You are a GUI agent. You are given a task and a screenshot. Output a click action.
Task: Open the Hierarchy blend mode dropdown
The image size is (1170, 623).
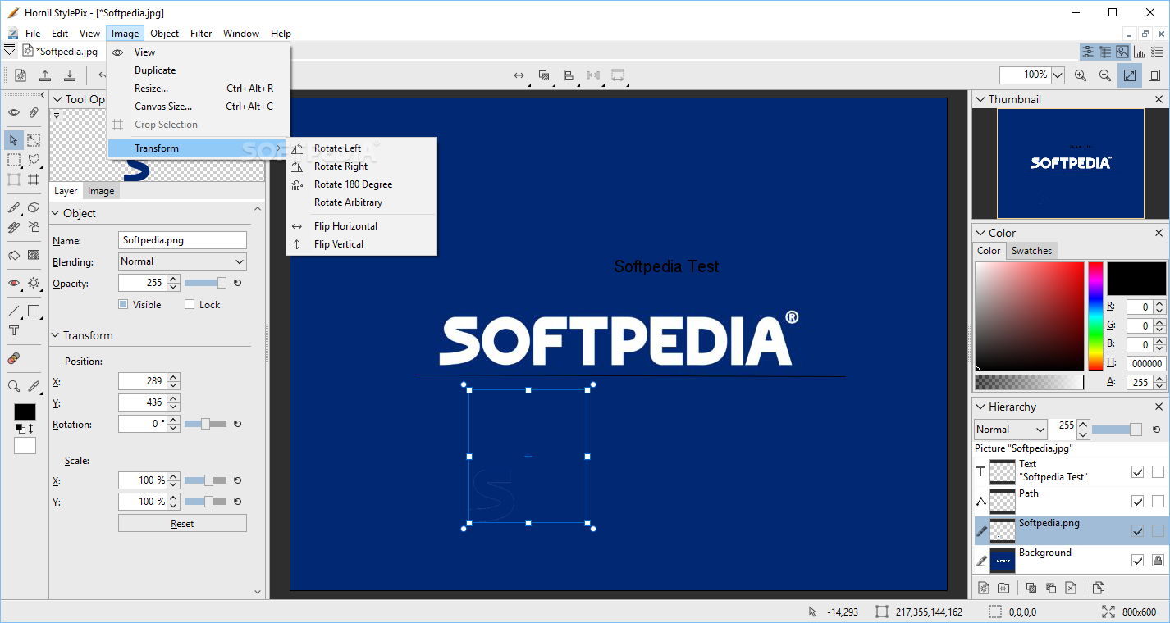1011,430
